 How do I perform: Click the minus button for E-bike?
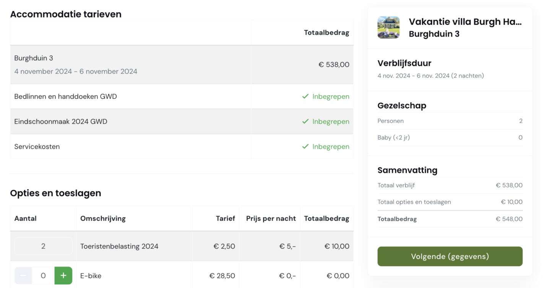[x=23, y=276]
